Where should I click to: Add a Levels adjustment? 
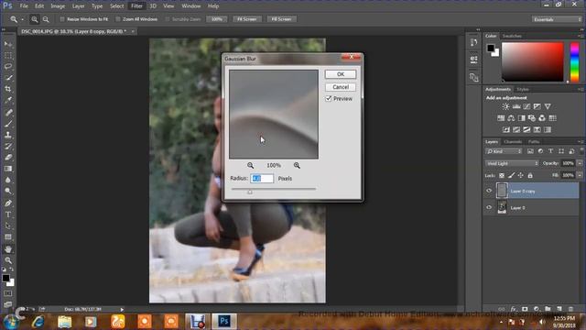pyautogui.click(x=516, y=106)
